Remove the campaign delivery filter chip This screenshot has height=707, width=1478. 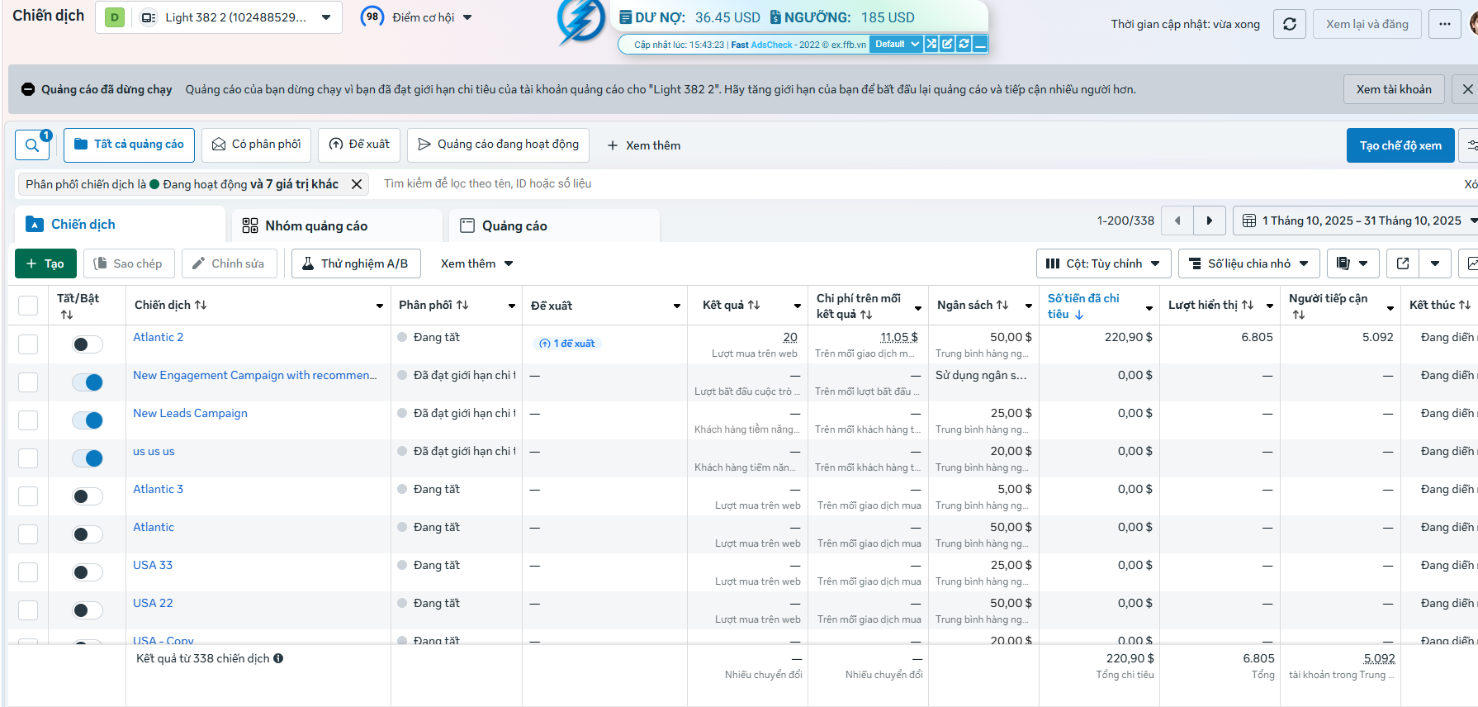coord(356,184)
